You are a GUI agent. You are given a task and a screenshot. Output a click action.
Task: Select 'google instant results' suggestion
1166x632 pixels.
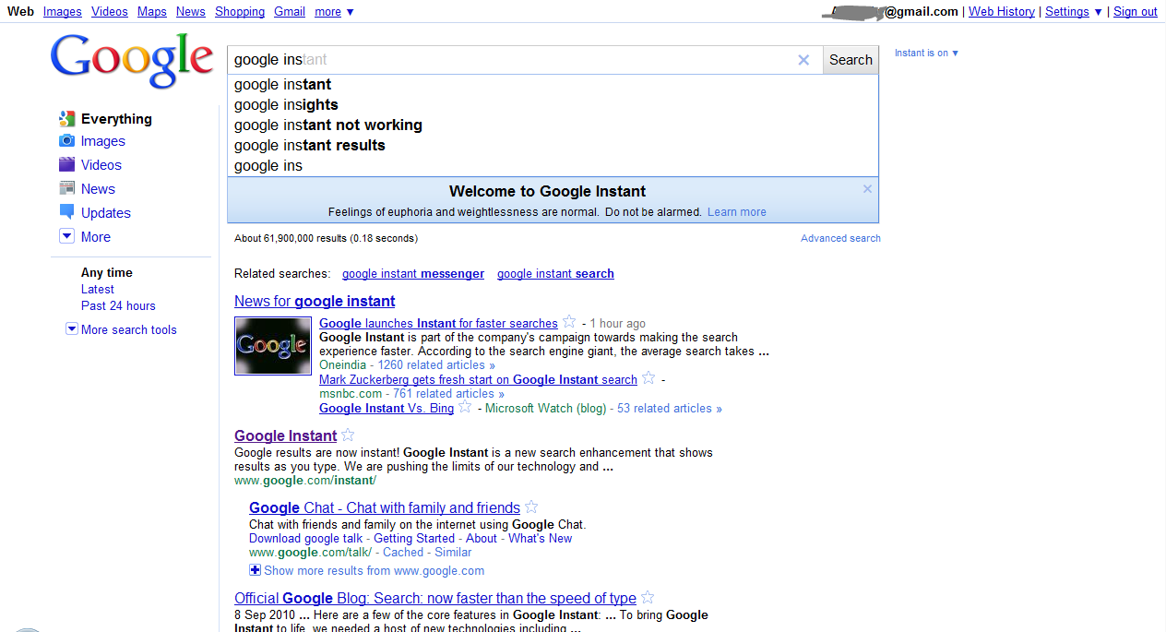(x=553, y=146)
